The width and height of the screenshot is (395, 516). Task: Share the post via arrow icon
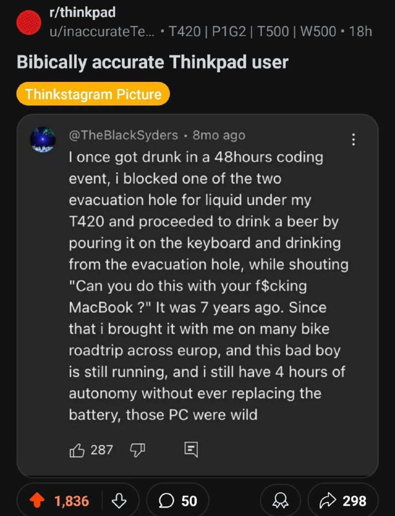coord(328,501)
